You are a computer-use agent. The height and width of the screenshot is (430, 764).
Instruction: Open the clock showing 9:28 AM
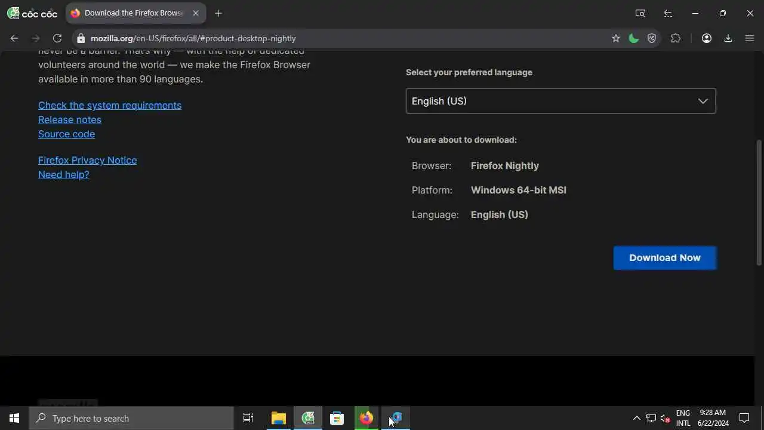713,418
